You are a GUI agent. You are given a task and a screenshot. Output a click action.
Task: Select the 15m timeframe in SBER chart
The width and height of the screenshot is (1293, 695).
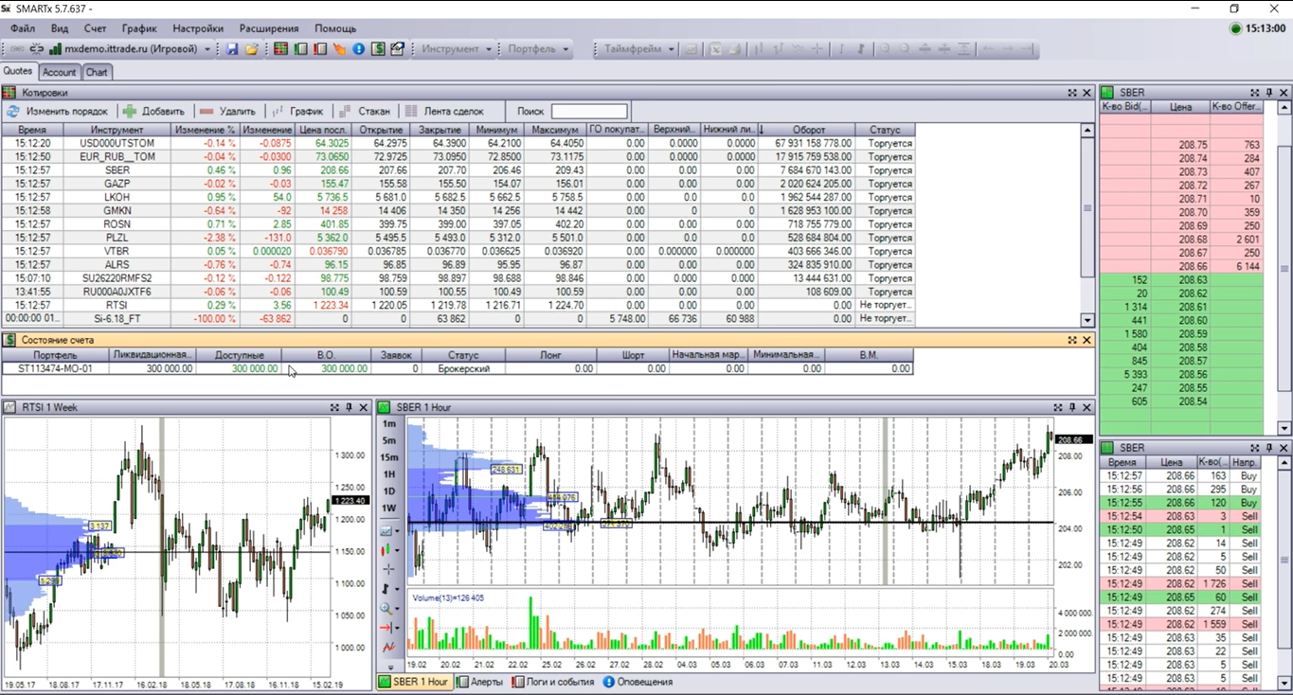(x=389, y=457)
